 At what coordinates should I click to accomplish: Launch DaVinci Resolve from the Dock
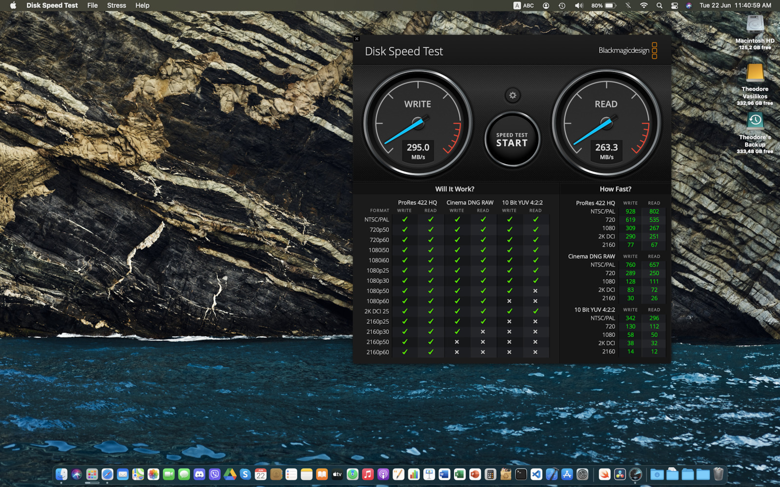[x=620, y=474]
